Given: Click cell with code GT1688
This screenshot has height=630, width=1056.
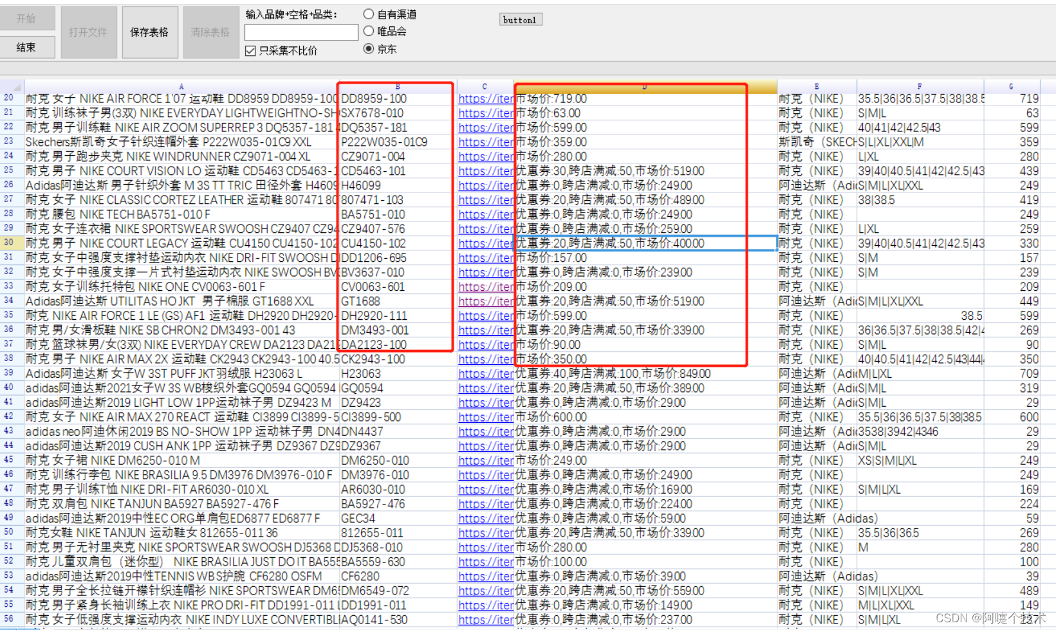Looking at the screenshot, I should point(398,301).
